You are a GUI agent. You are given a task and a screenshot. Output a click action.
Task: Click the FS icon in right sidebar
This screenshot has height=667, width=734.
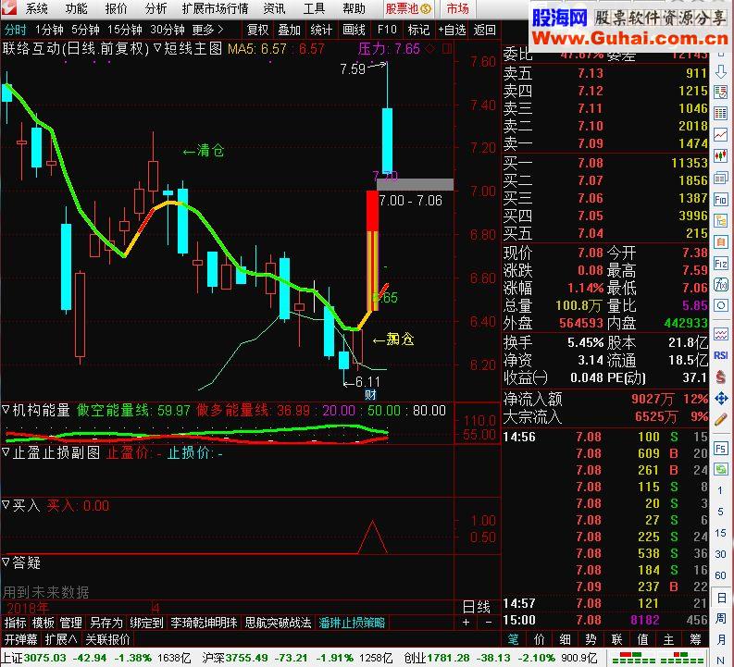pyautogui.click(x=721, y=448)
